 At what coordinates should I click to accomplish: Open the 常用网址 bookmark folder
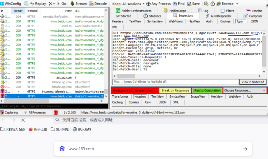point(60,129)
